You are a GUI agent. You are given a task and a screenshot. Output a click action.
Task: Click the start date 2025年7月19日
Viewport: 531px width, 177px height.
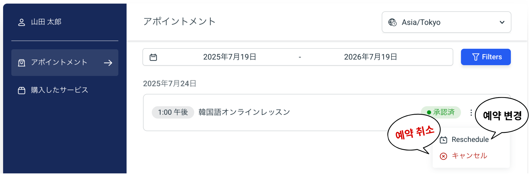pyautogui.click(x=229, y=57)
